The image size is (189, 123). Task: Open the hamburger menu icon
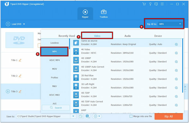(162, 4)
